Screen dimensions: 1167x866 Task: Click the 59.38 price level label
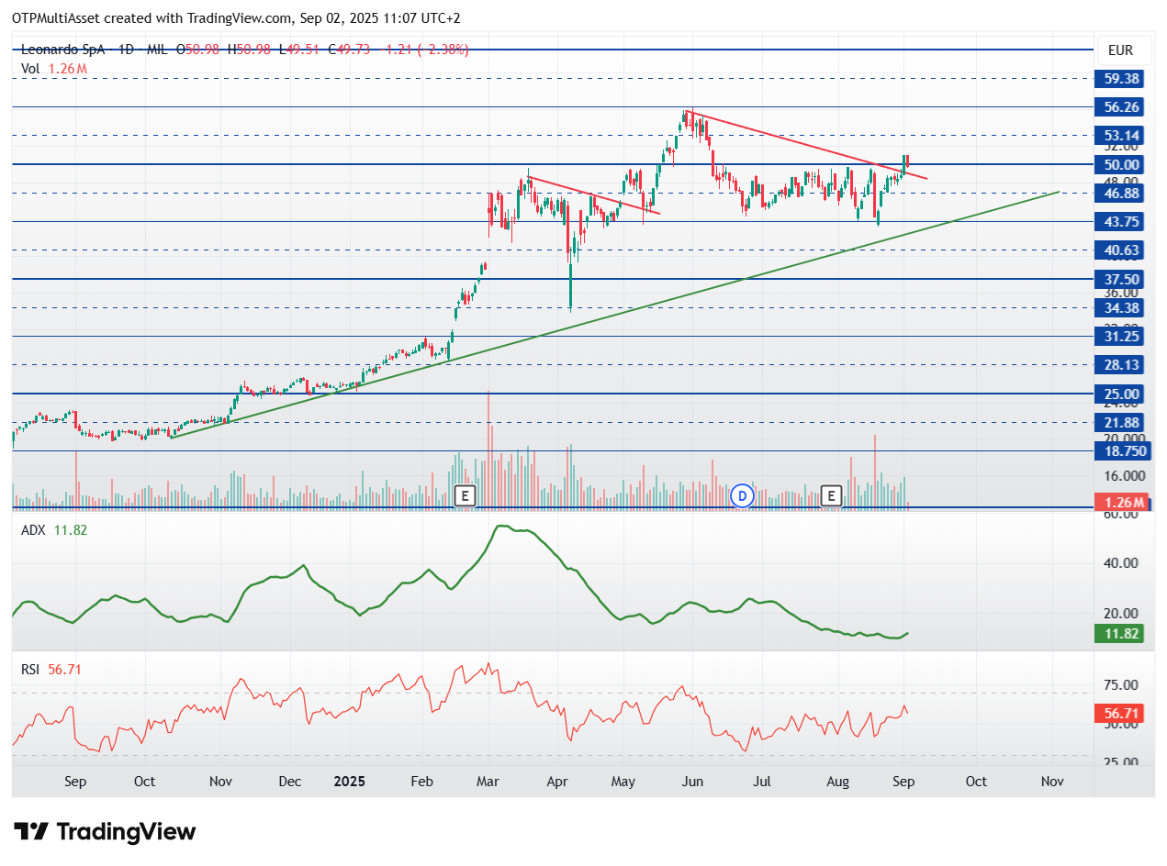1121,79
